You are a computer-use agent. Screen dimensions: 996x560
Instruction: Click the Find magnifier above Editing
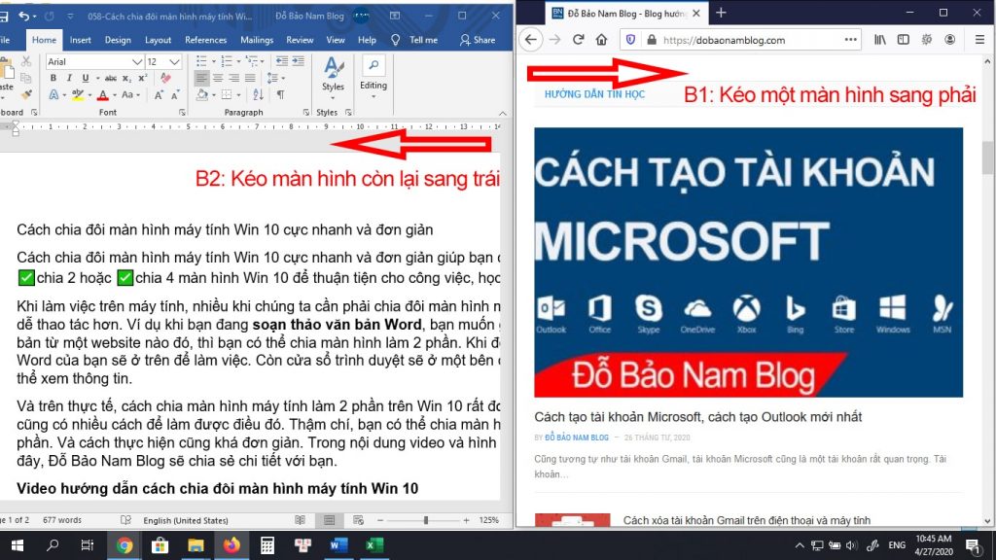click(x=373, y=65)
